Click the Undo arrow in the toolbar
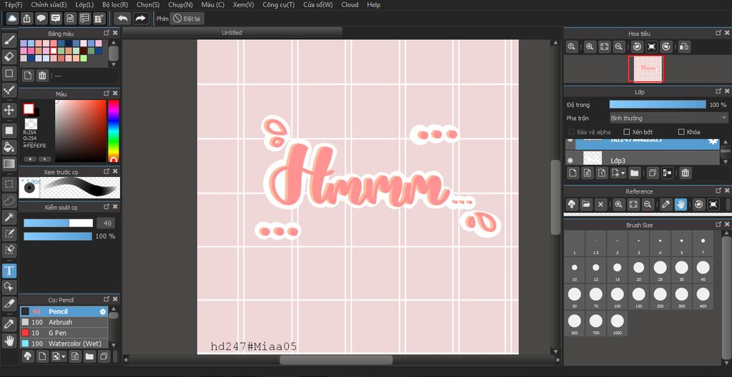732x377 pixels. [123, 18]
